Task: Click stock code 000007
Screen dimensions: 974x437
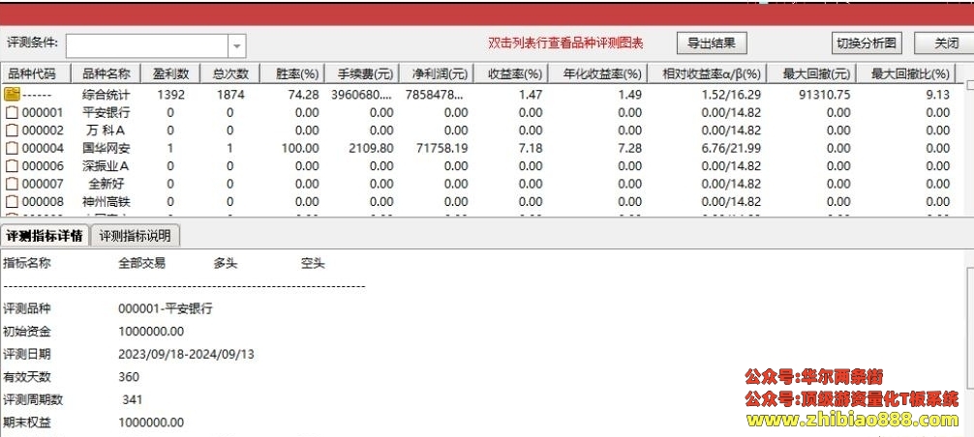Action: pyautogui.click(x=43, y=184)
